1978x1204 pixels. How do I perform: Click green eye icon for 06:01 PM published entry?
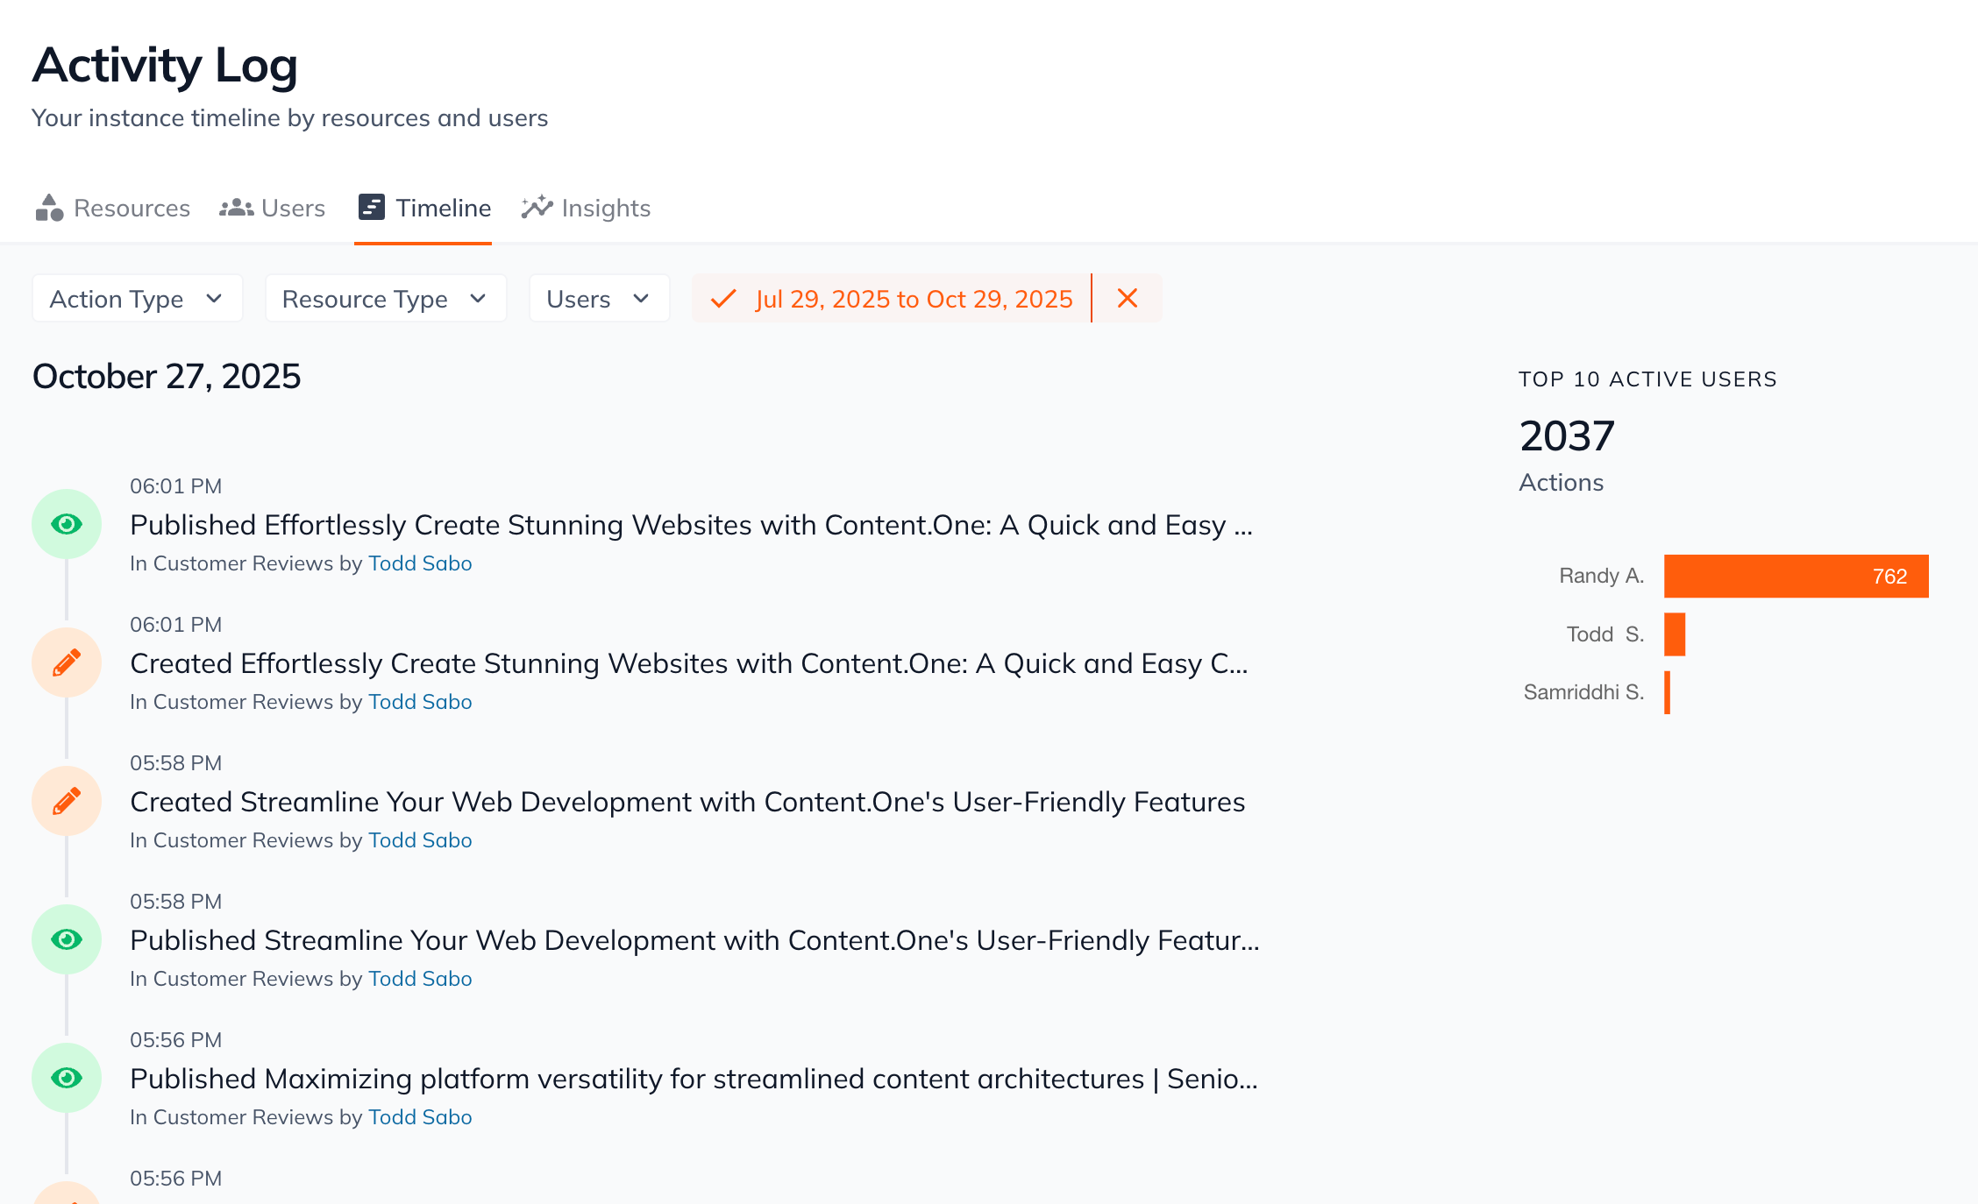coord(67,524)
